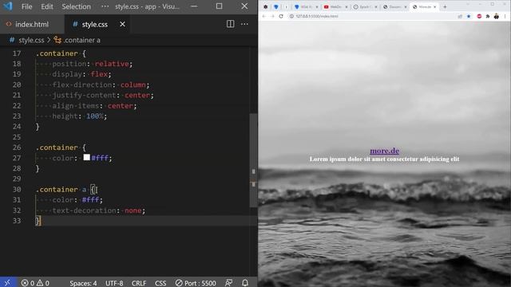
Task: Close the style.css editor tab
Action: tap(122, 24)
